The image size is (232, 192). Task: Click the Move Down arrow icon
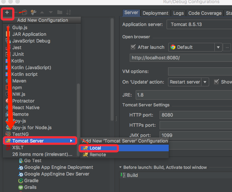pyautogui.click(x=51, y=12)
